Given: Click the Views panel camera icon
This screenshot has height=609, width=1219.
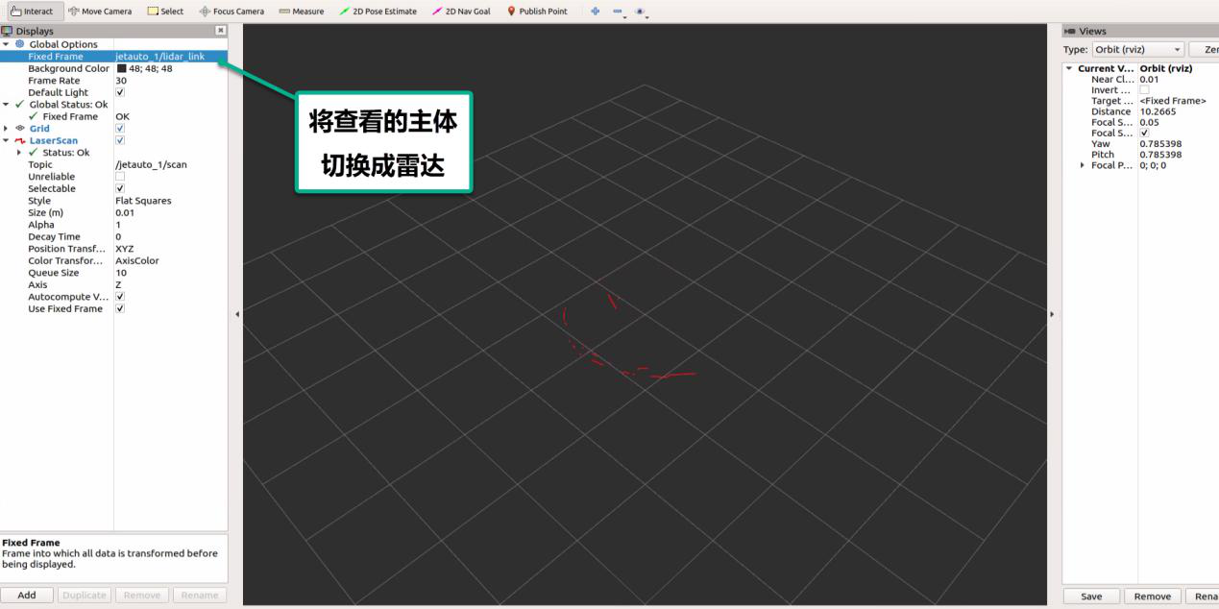Looking at the screenshot, I should (1070, 31).
